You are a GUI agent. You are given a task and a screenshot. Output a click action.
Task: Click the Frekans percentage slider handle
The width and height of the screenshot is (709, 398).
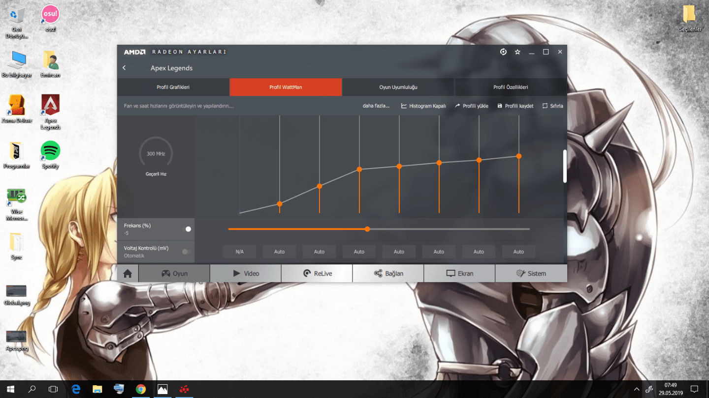pyautogui.click(x=367, y=229)
